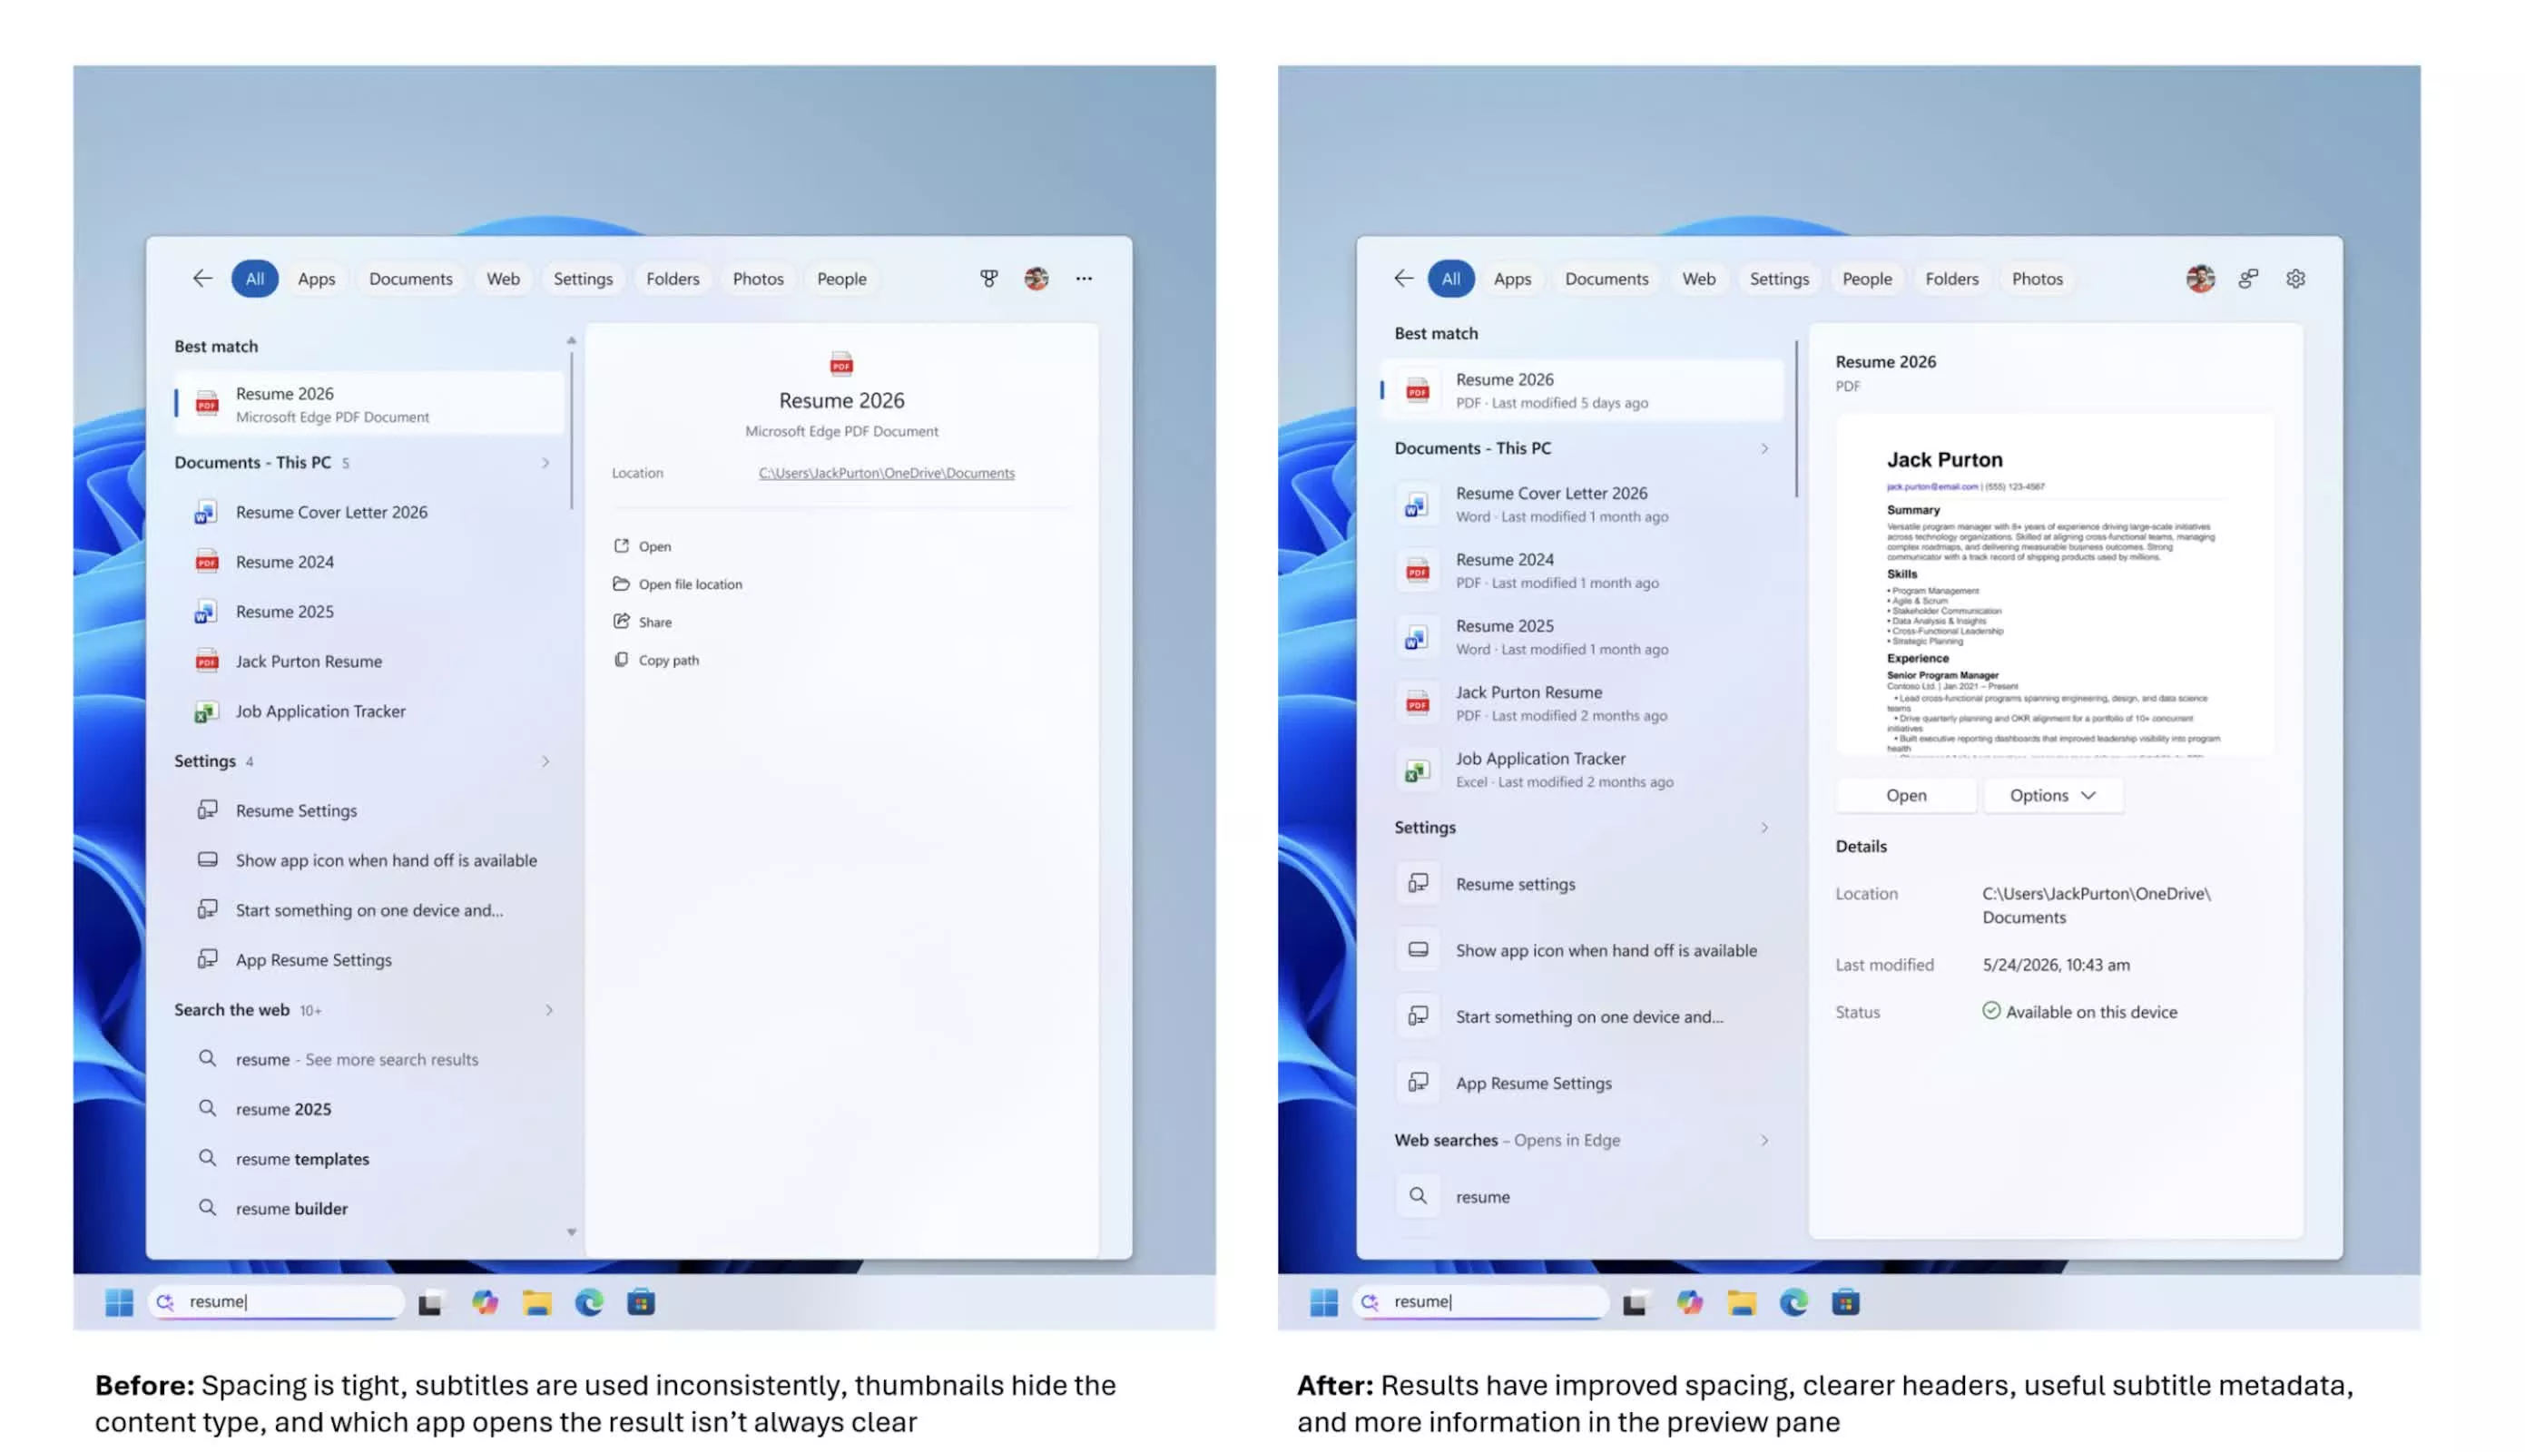
Task: Click the back arrow in the After search panel
Action: 1403,279
